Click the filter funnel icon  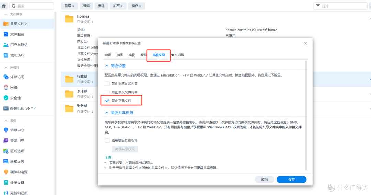click(x=318, y=6)
